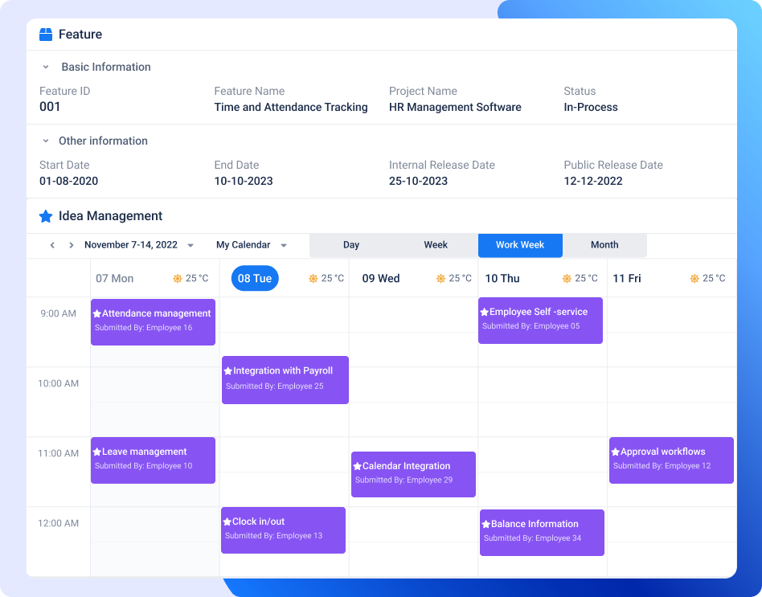Click star icon on Integration with Payroll event

228,371
